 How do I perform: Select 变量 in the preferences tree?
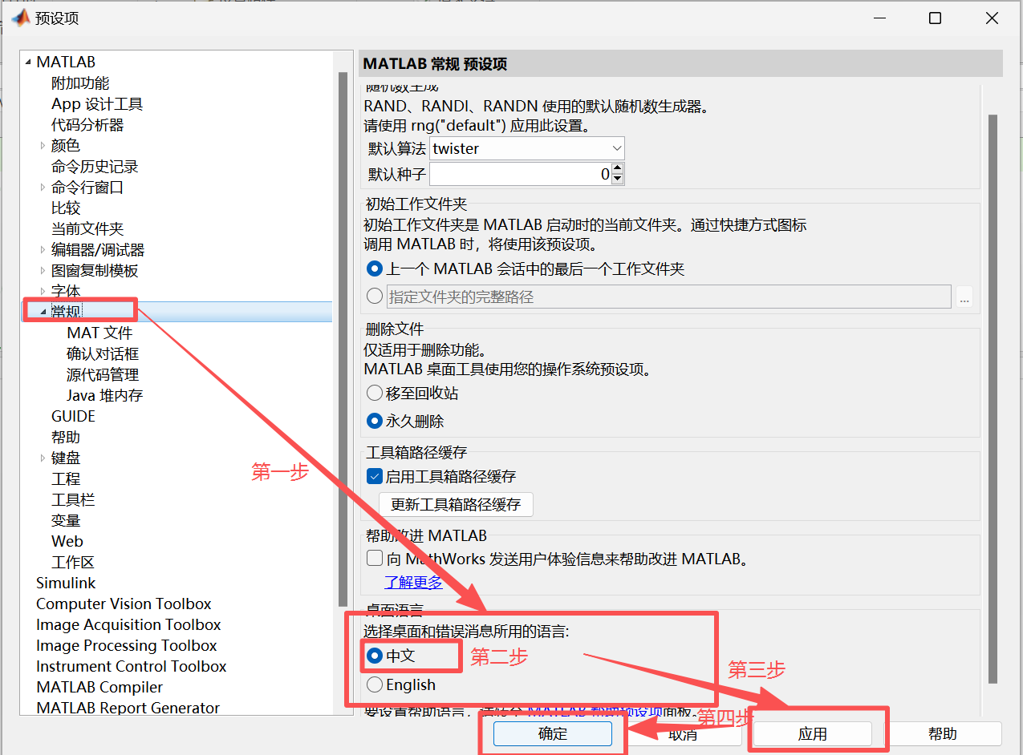(66, 521)
